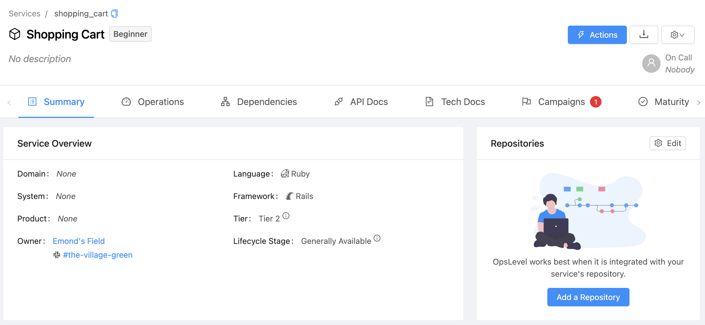
Task: Click the gear icon in Edit button
Action: click(x=658, y=143)
